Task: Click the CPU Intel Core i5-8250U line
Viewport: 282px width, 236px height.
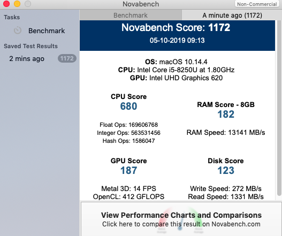Action: point(176,70)
